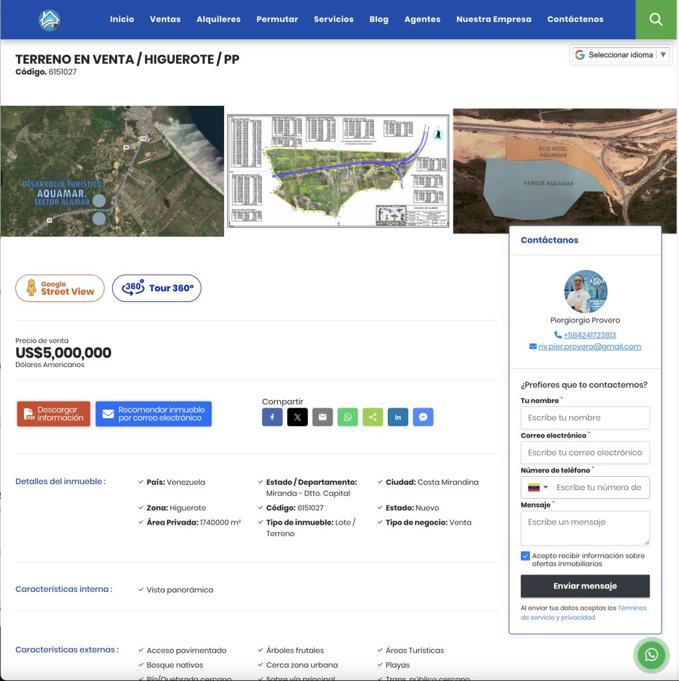Click agent Piergiorgio Provero's profile photo
This screenshot has width=679, height=681.
pos(585,291)
